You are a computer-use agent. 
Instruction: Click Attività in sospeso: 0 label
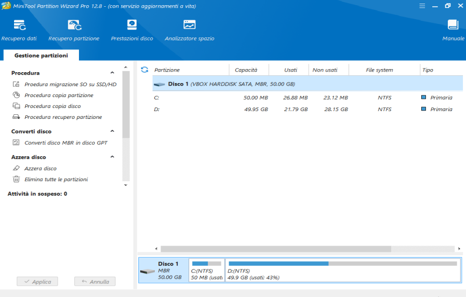(x=37, y=194)
